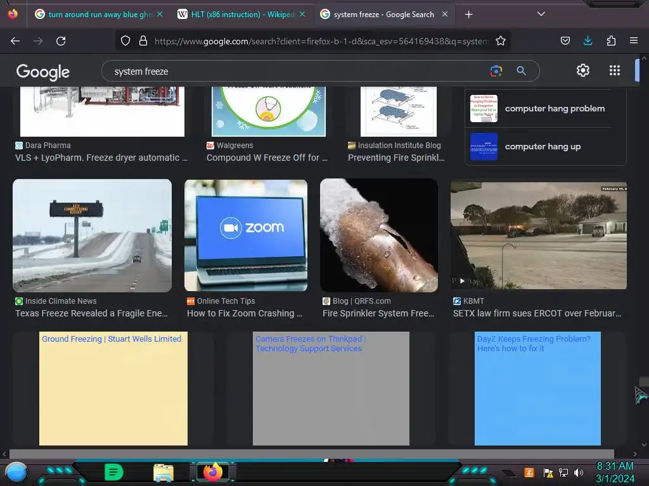The image size is (649, 486).
Task: Open the Firefox downloads panel
Action: [588, 40]
